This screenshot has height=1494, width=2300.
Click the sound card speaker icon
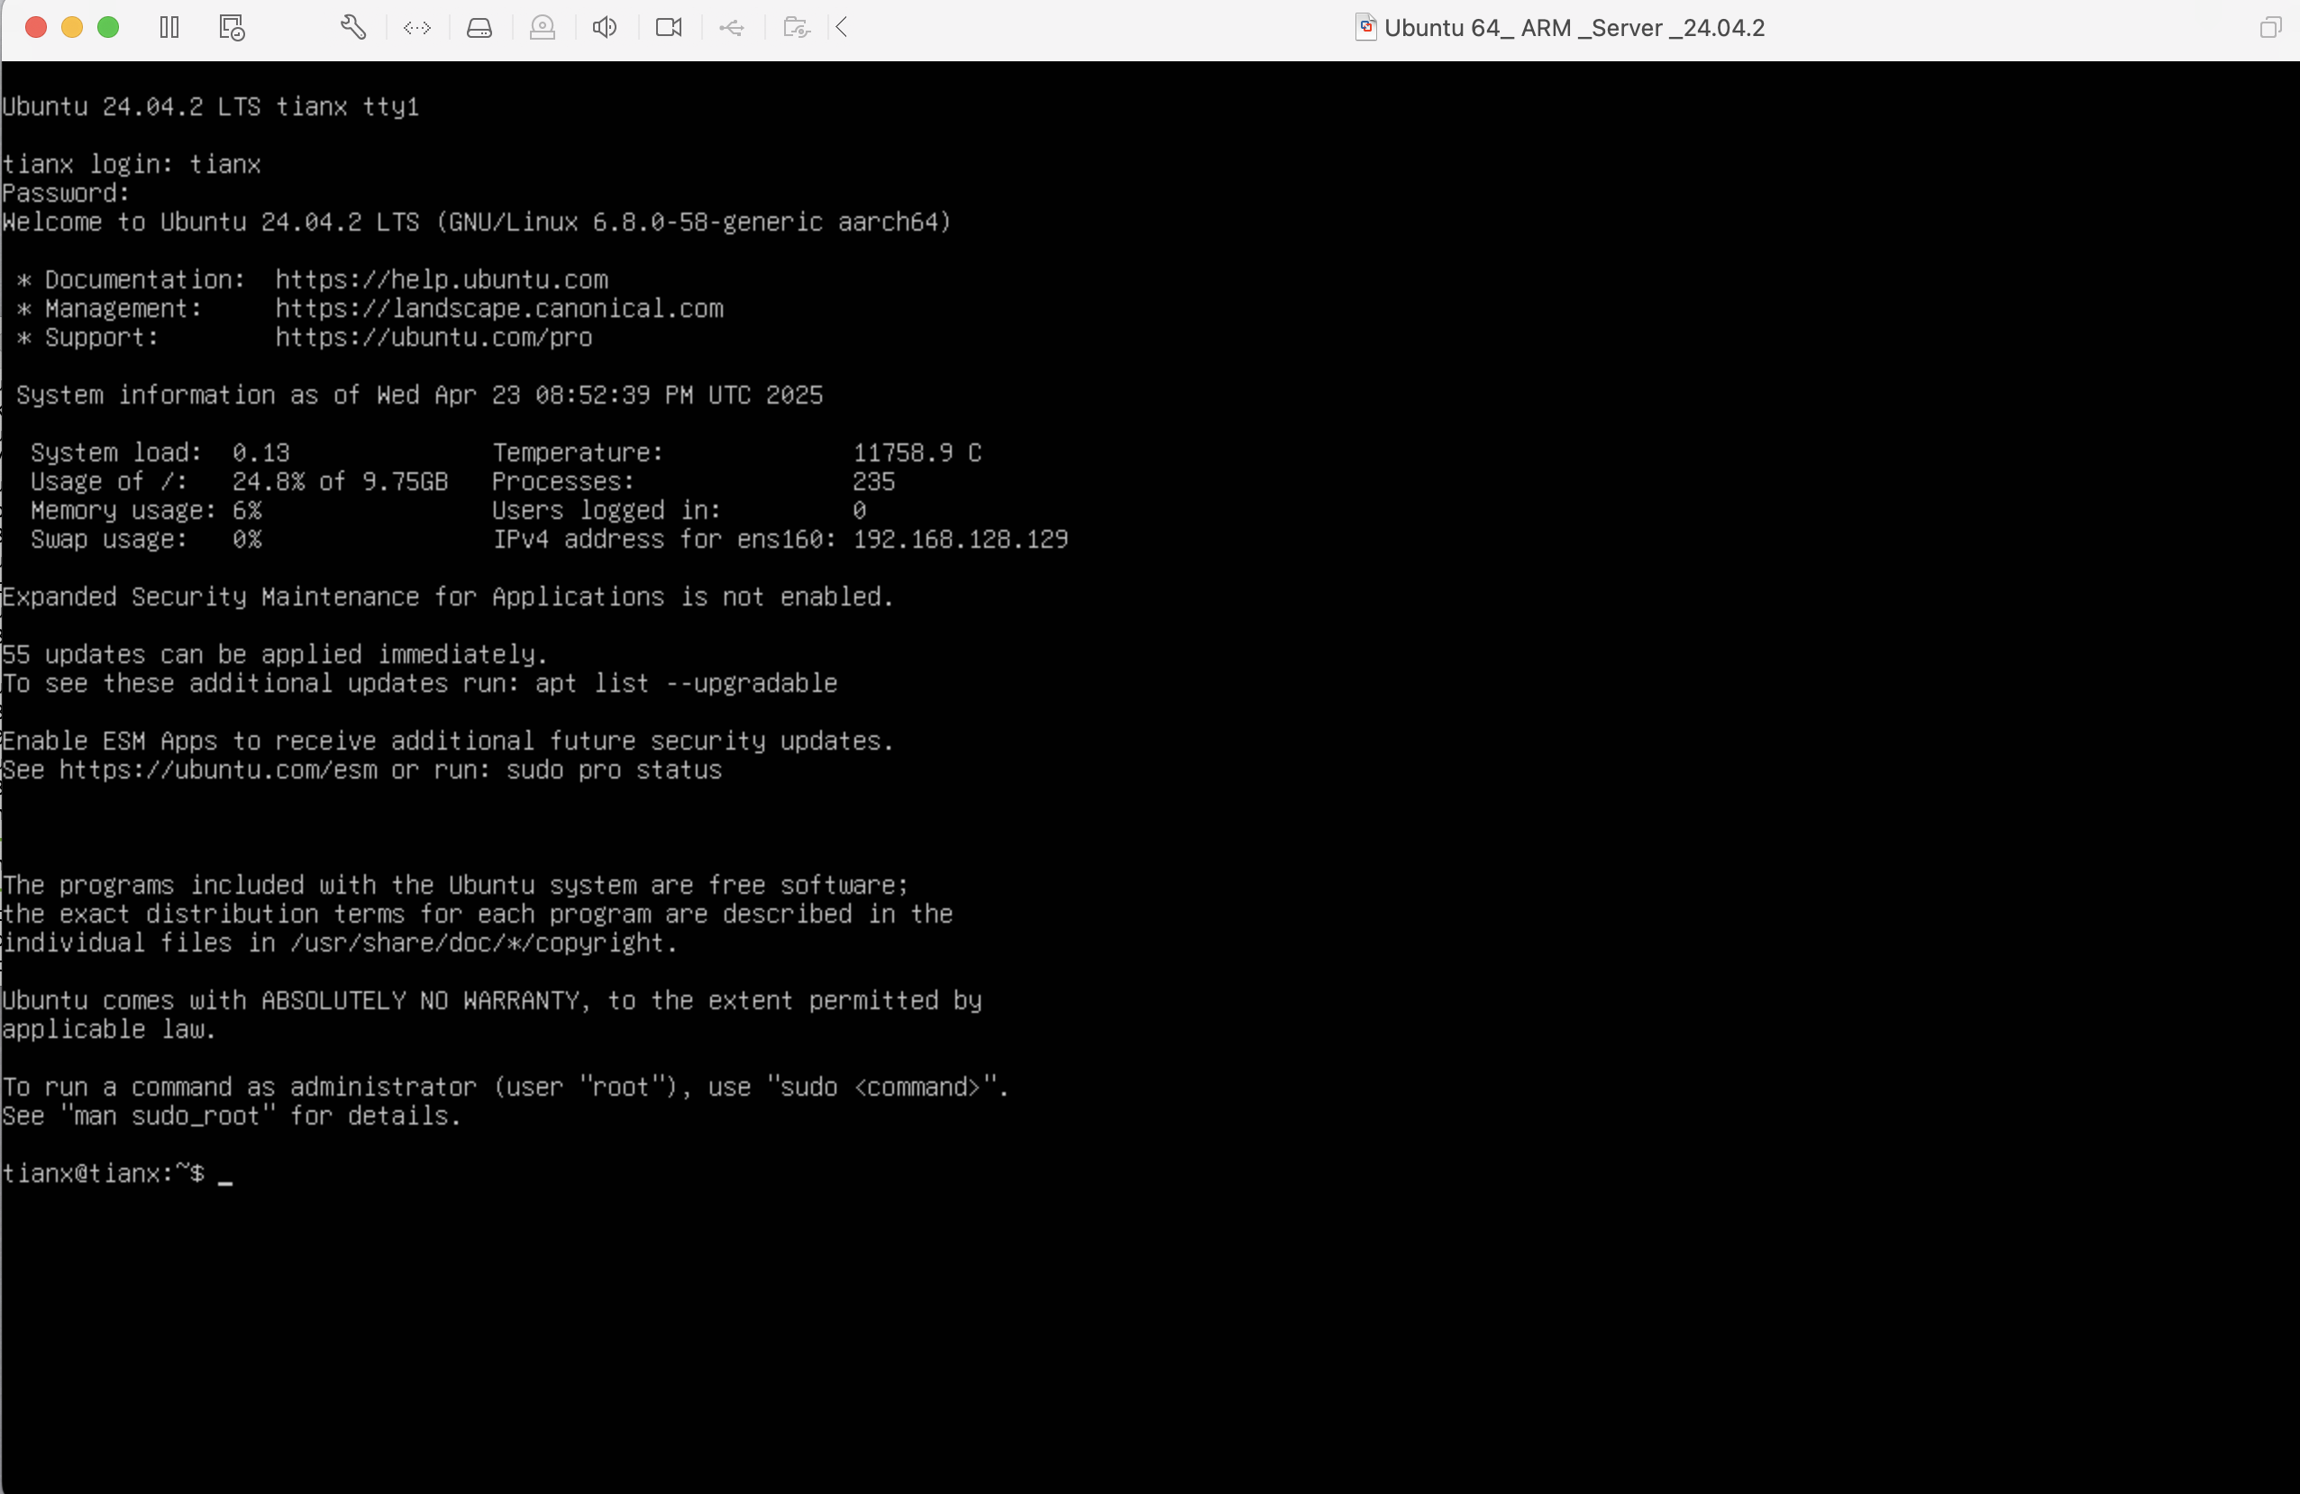[x=605, y=27]
